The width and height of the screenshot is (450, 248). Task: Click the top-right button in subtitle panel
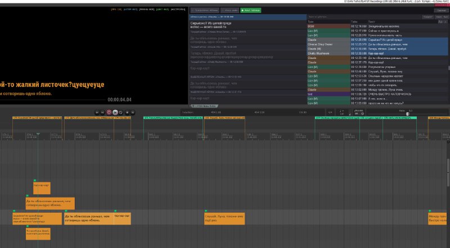pyautogui.click(x=442, y=10)
